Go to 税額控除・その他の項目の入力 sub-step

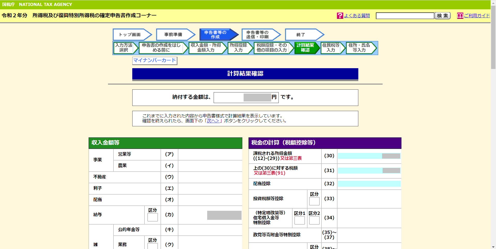[x=274, y=48]
